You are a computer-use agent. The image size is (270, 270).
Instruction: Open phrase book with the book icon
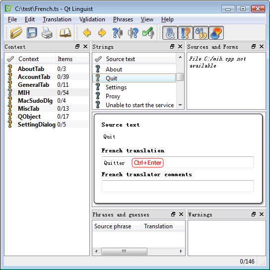click(65, 33)
